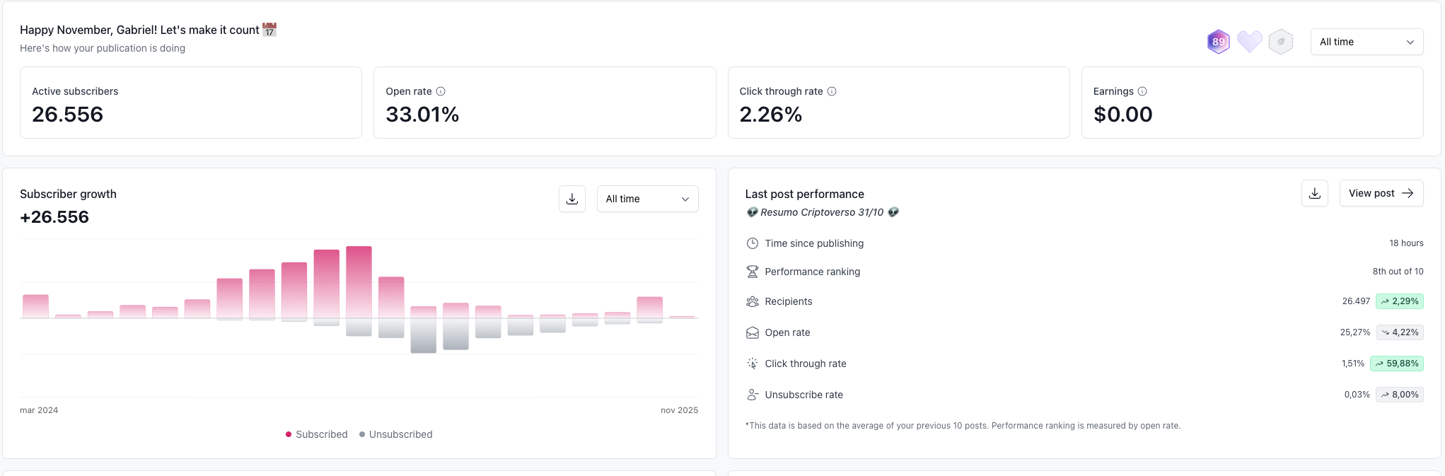The width and height of the screenshot is (1445, 476).
Task: Click info icon next to Earnings
Action: coord(1142,91)
